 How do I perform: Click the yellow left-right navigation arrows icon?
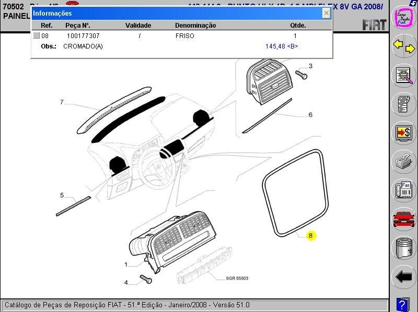pos(404,47)
